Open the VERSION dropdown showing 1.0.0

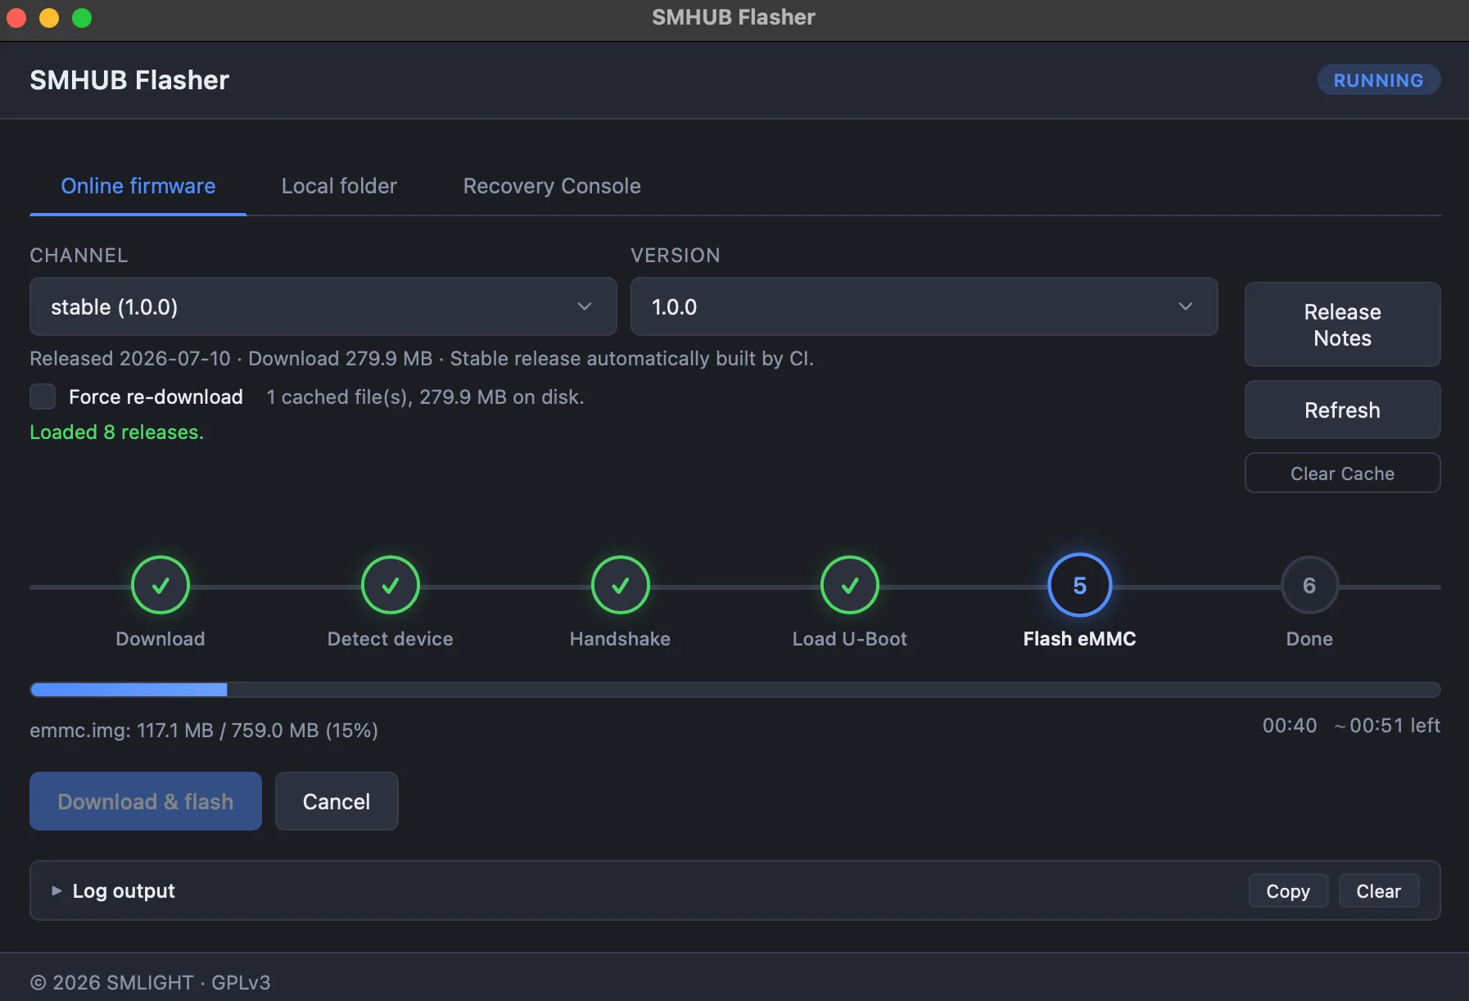924,306
